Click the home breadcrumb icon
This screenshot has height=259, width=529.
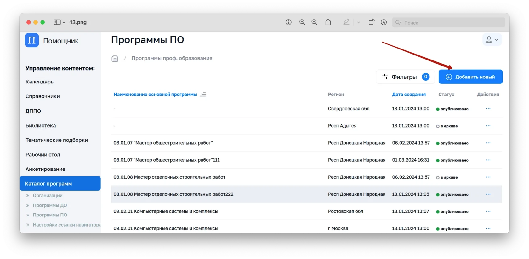[x=115, y=58]
